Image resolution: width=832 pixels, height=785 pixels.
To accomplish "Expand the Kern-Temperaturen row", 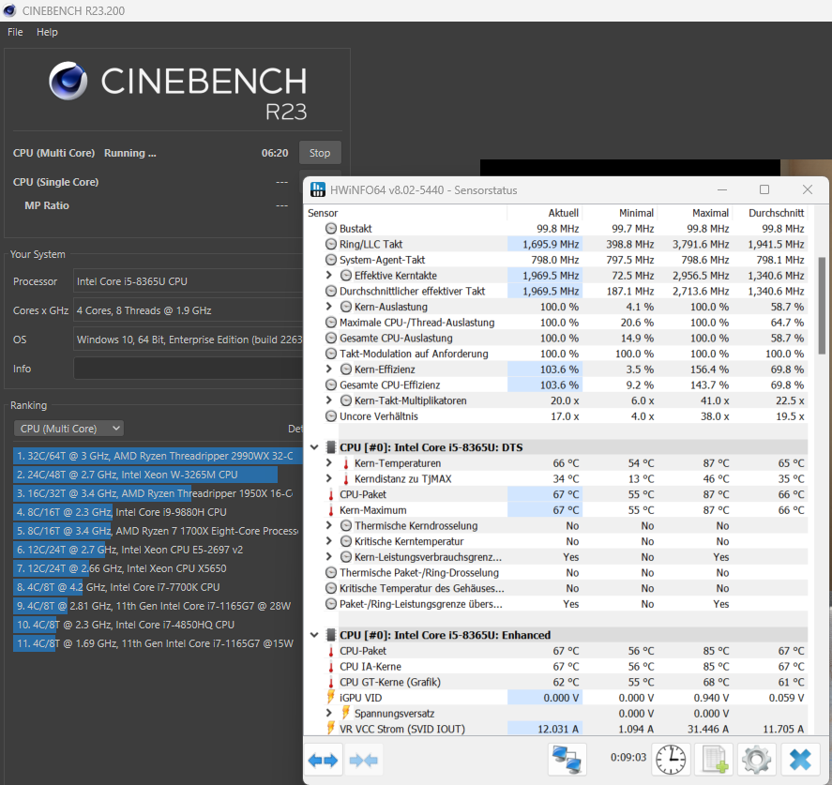I will tap(328, 462).
